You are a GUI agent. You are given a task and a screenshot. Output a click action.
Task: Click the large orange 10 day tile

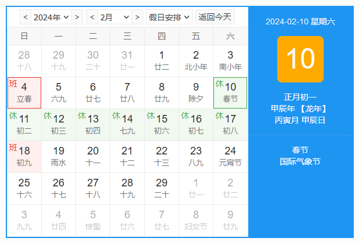coord(300,59)
